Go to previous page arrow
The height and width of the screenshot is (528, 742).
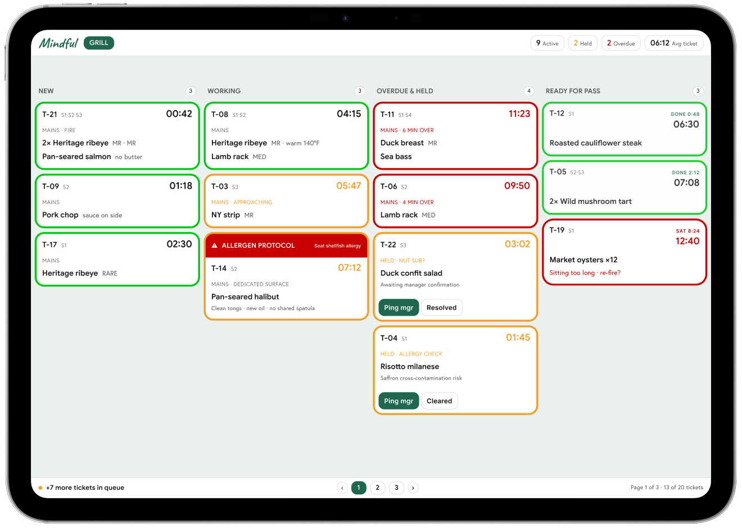[342, 488]
